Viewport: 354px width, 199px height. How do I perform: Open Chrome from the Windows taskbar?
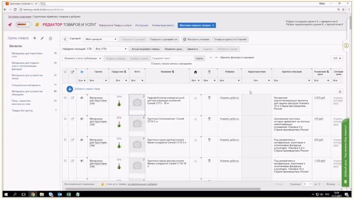coord(33,194)
